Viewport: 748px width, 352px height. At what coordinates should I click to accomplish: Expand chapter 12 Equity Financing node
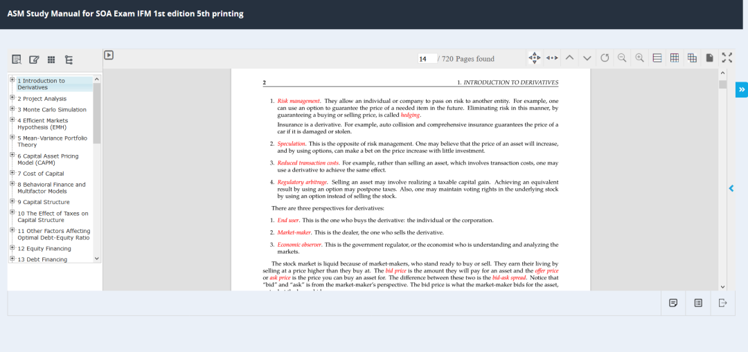coord(12,248)
